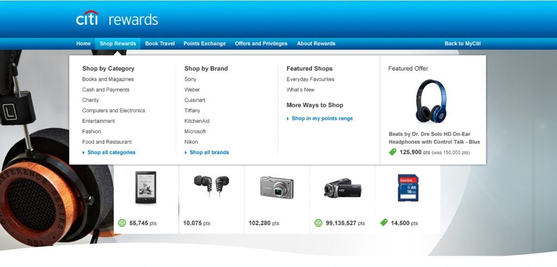The height and width of the screenshot is (267, 557).
Task: Open Points Exchange in navigation bar
Action: [205, 43]
